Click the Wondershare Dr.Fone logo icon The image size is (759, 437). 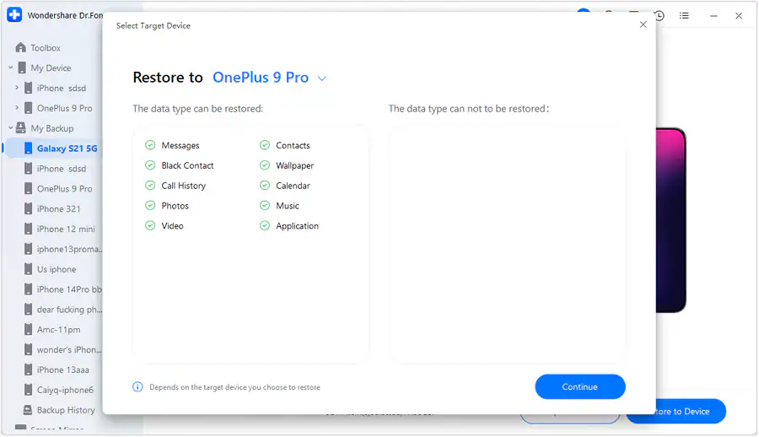14,15
